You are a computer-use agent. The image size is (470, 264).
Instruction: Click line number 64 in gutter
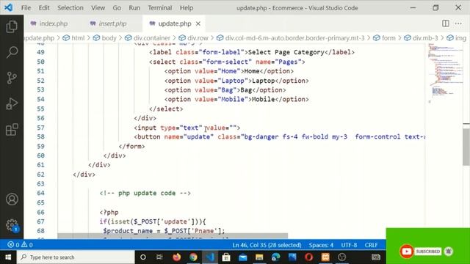coord(40,193)
